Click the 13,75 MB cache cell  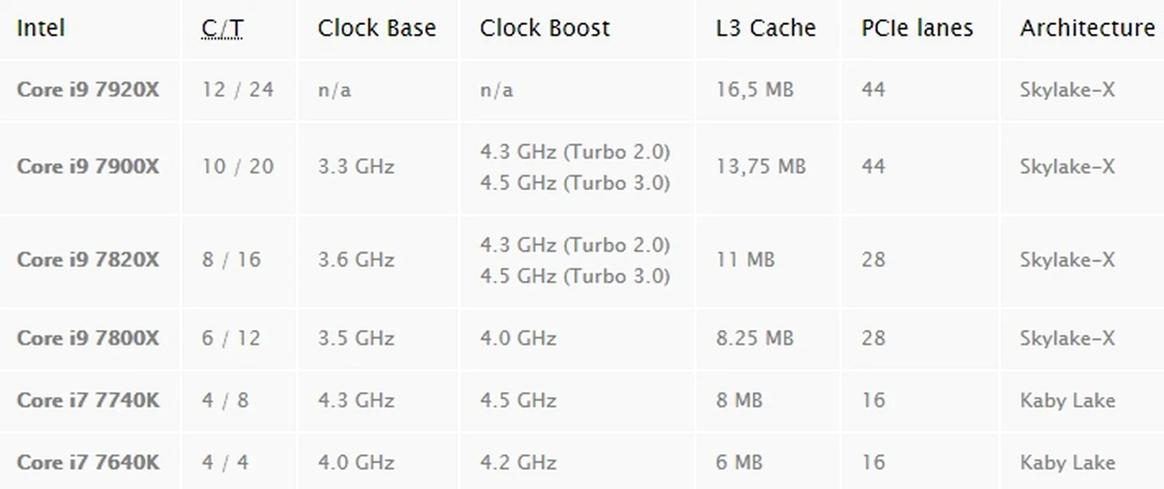click(x=761, y=166)
